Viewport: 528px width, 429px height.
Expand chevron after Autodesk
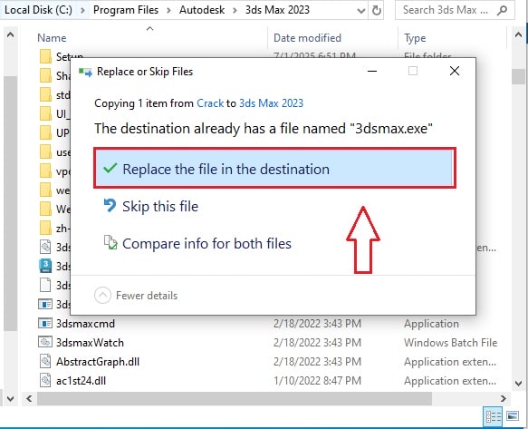pos(235,11)
